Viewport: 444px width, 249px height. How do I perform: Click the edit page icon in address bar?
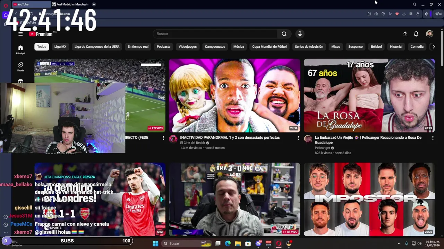pyautogui.click(x=369, y=14)
